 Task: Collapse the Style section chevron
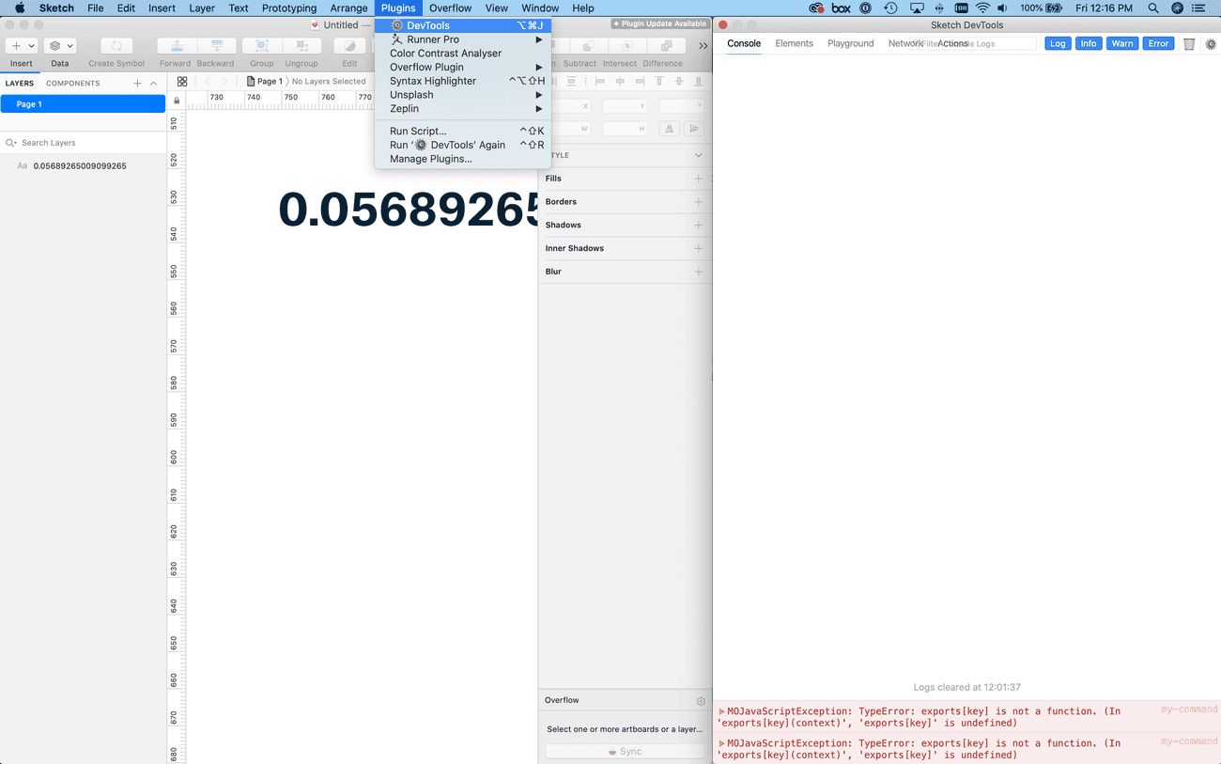pos(698,155)
